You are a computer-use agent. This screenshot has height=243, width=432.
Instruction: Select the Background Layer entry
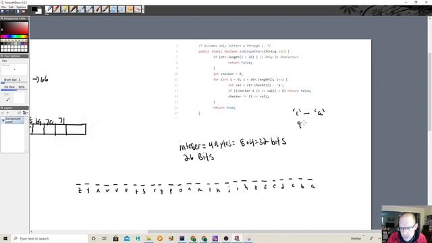[x=14, y=120]
